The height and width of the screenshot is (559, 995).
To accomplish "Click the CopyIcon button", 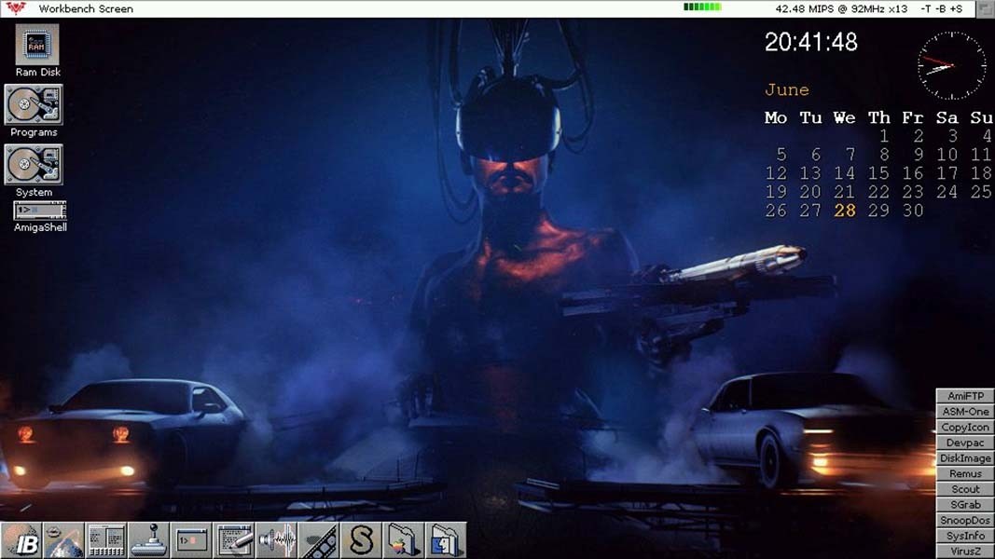I will 965,428.
